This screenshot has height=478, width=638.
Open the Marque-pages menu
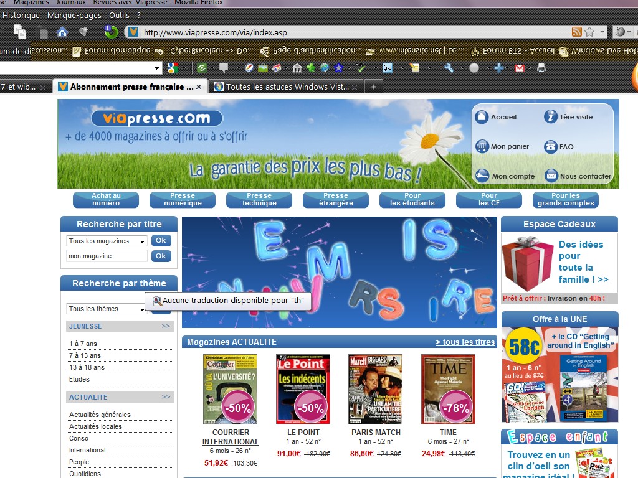pyautogui.click(x=74, y=15)
